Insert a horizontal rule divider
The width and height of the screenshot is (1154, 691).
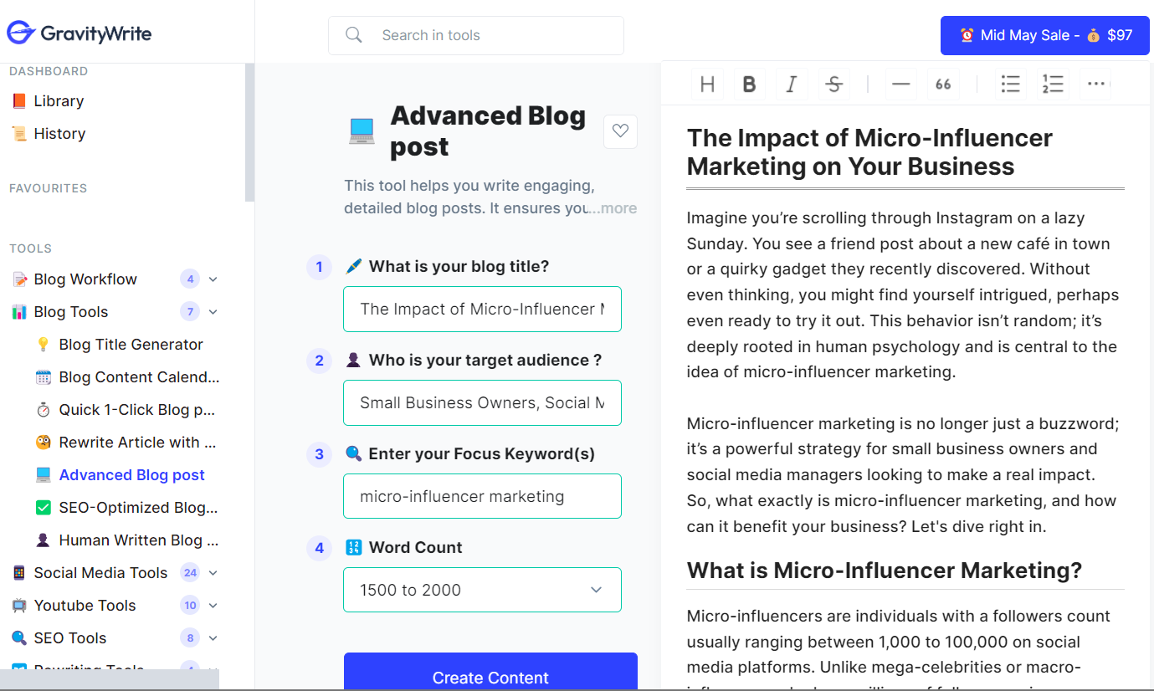coord(900,84)
